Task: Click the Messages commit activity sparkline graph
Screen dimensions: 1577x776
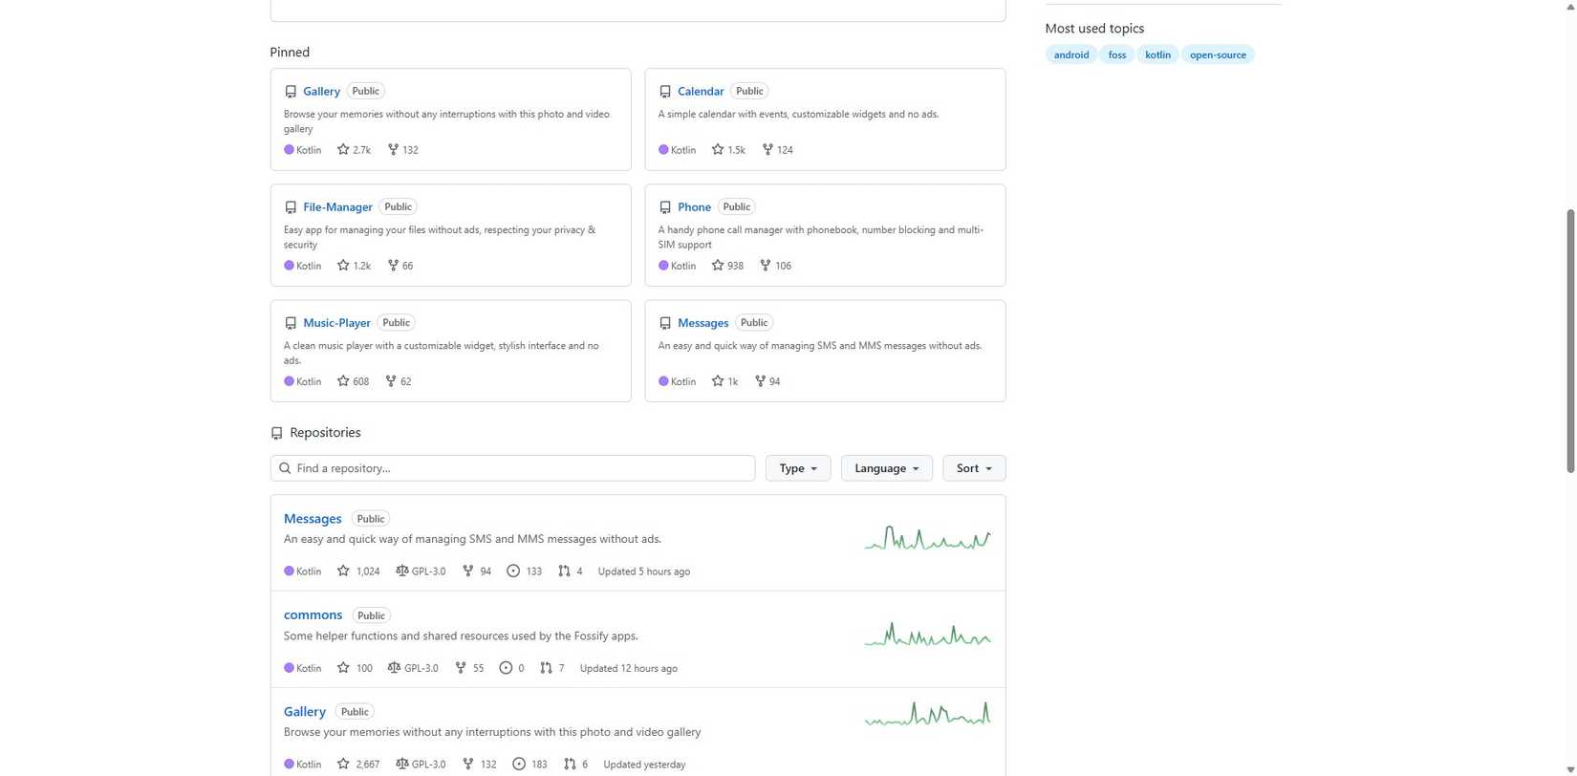Action: [x=927, y=539]
